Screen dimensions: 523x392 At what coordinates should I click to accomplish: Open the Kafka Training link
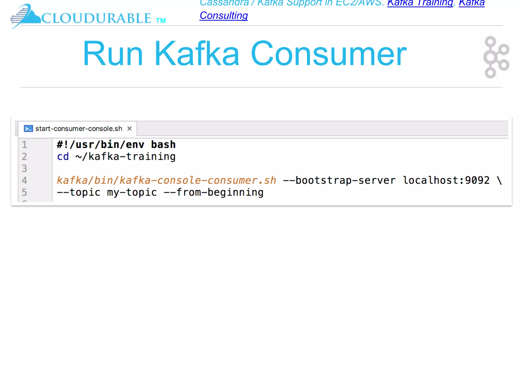(x=420, y=3)
